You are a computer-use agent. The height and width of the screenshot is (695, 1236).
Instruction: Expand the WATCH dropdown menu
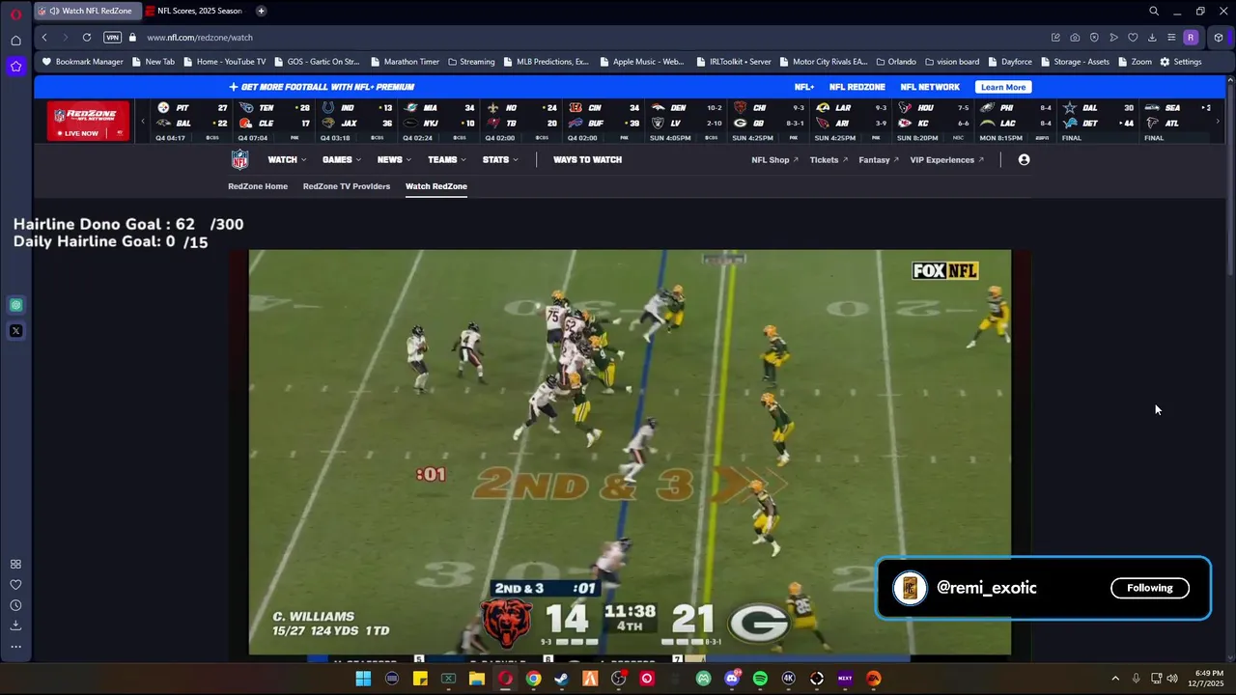tap(287, 160)
